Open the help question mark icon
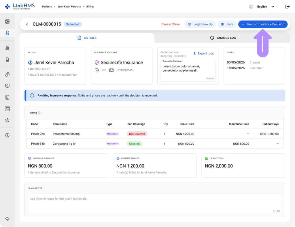The height and width of the screenshot is (227, 295). pyautogui.click(x=7, y=135)
